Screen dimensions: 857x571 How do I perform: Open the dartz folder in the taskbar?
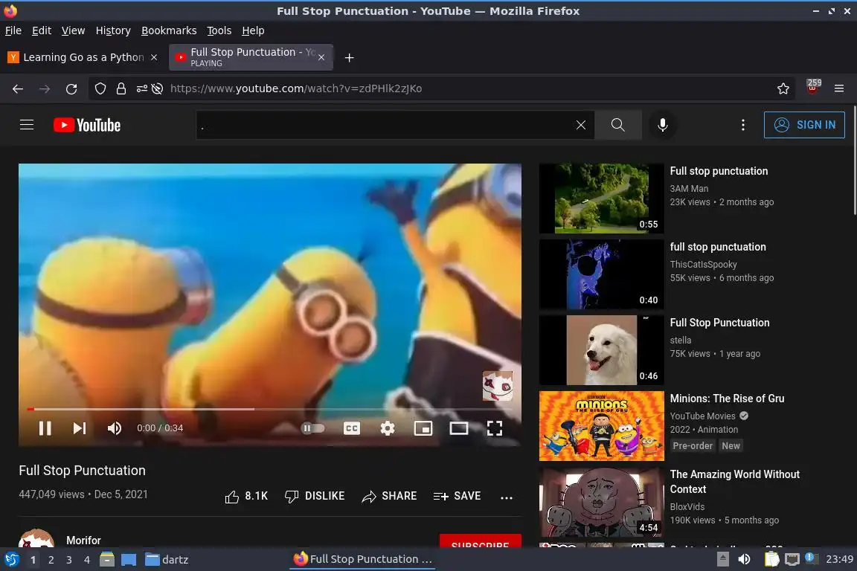tap(167, 560)
